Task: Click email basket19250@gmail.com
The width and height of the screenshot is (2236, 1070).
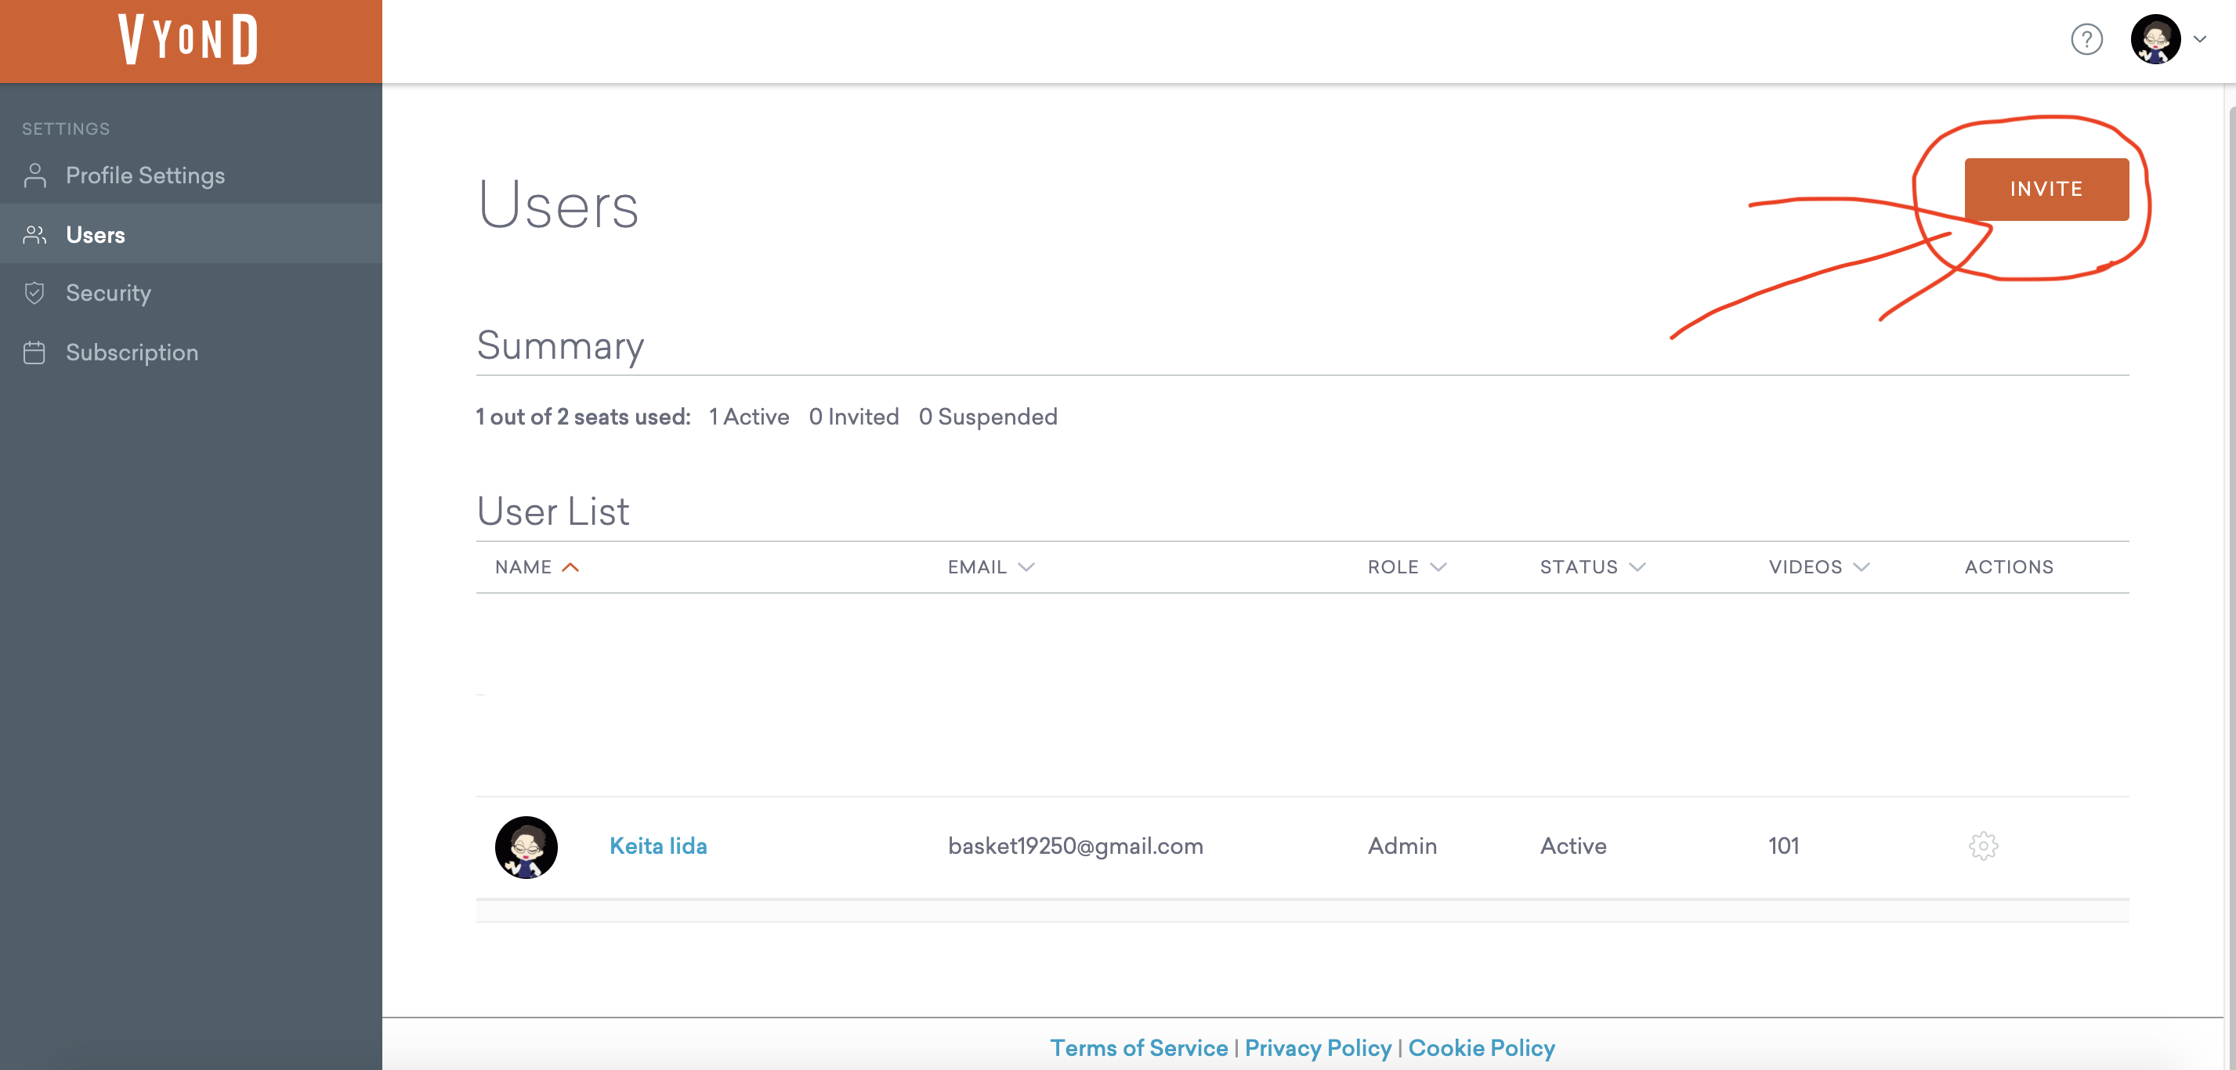Action: [x=1076, y=846]
